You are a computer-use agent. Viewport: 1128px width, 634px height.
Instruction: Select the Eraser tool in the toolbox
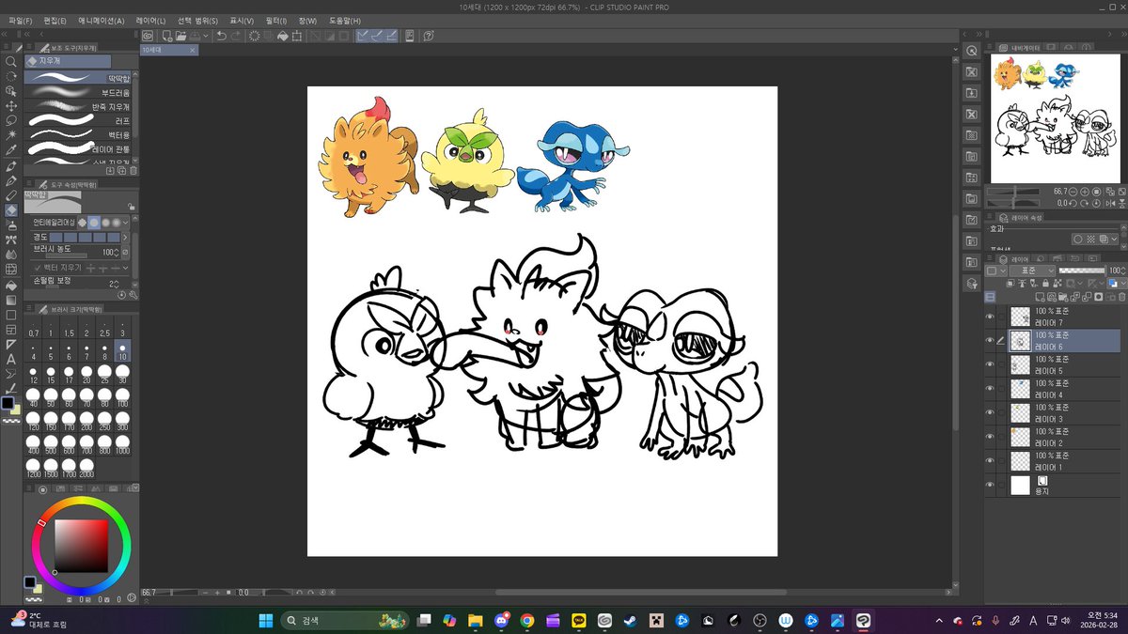coord(11,210)
